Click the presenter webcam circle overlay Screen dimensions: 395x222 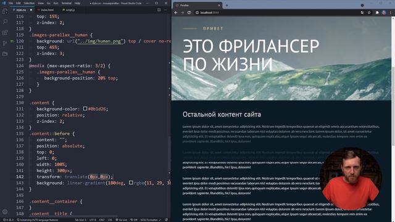coord(351,179)
